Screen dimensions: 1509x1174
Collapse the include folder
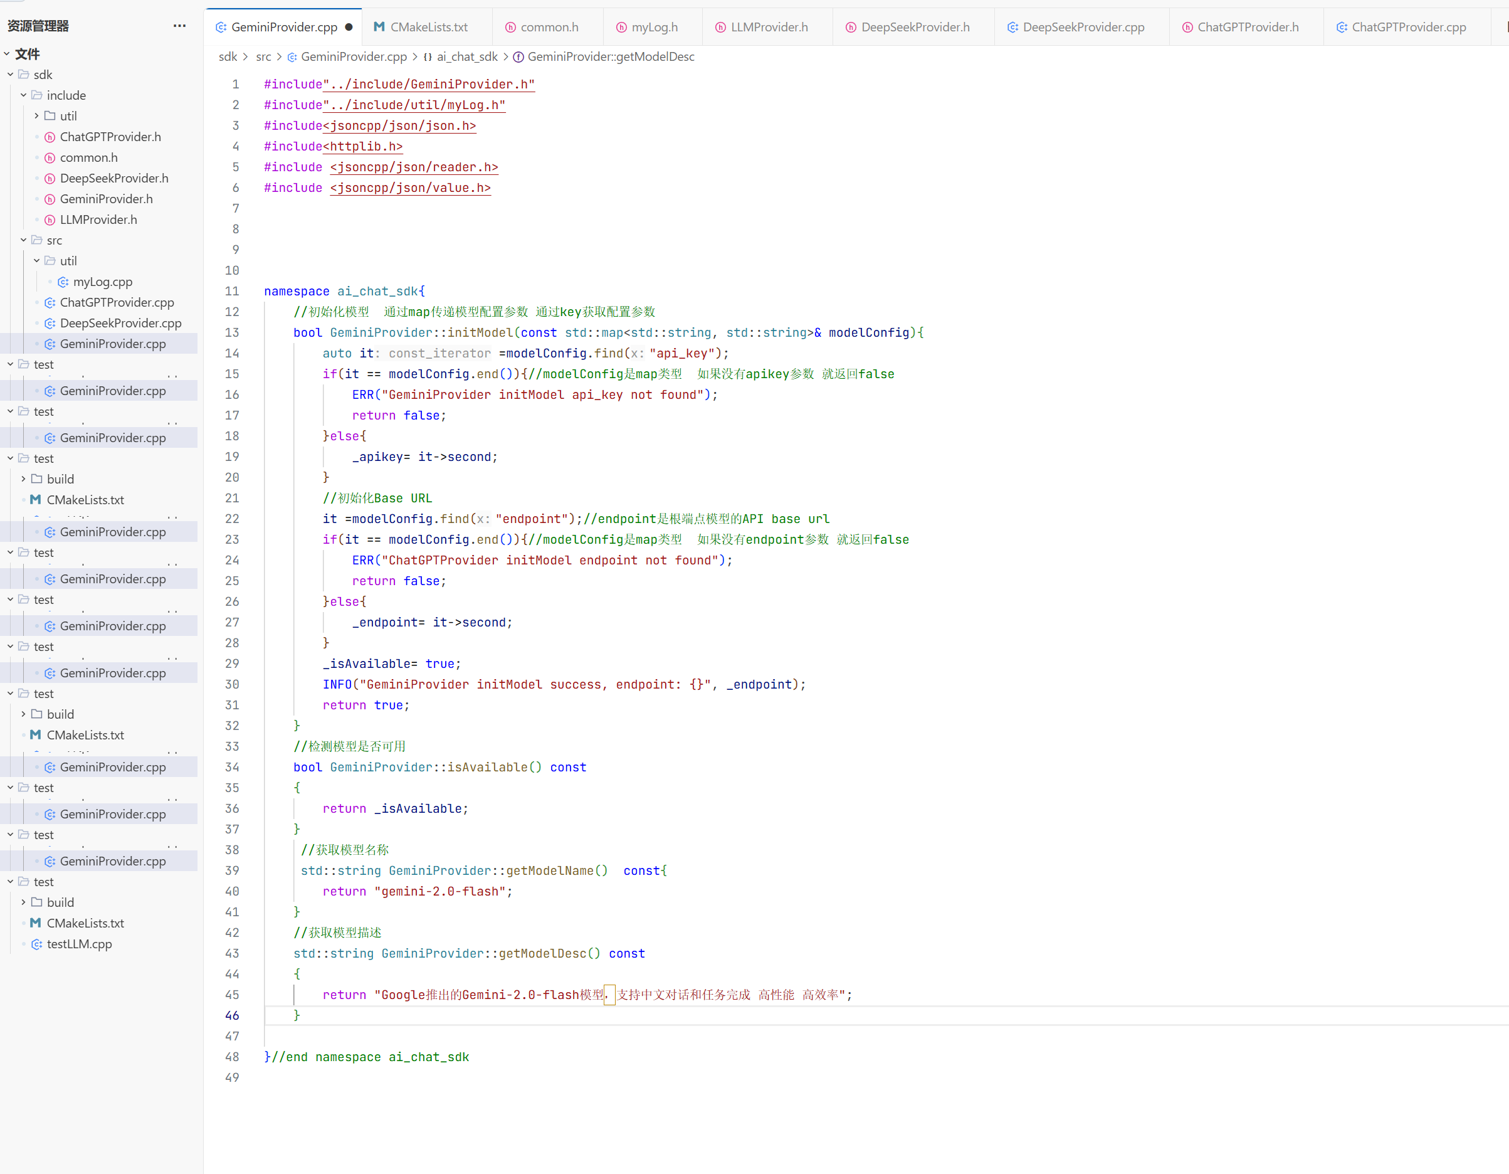(23, 95)
